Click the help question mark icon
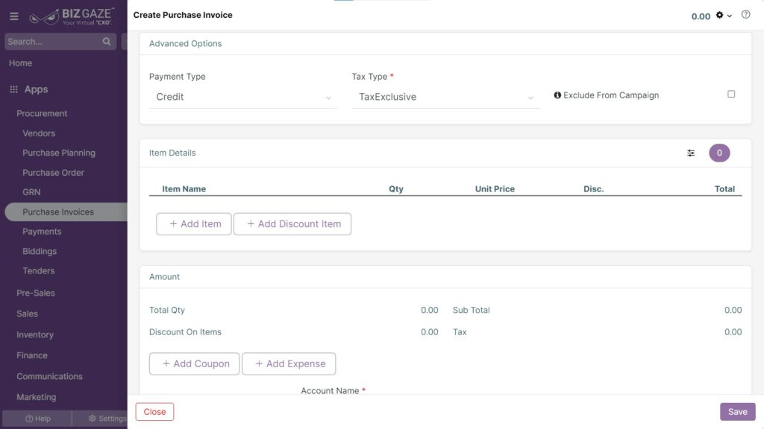The height and width of the screenshot is (429, 764). (x=745, y=15)
